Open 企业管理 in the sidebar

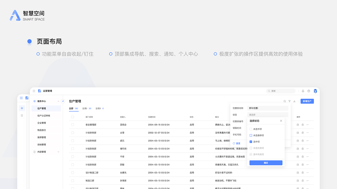[42, 123]
